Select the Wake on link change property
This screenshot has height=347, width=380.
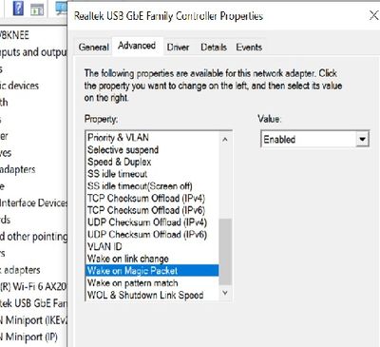tap(128, 259)
